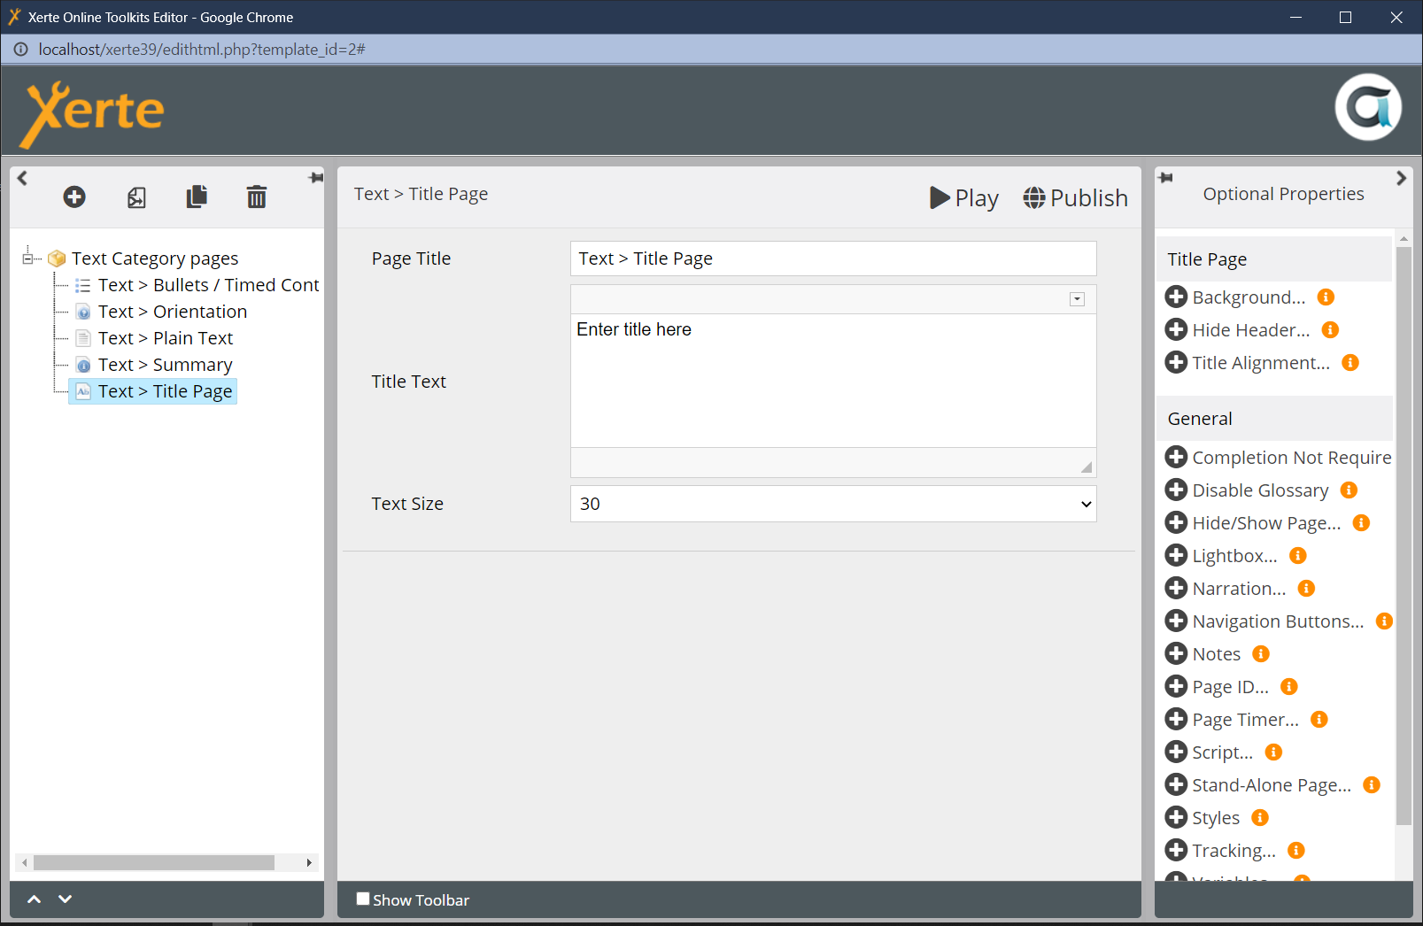Pin the left page tree panel
Viewport: 1423px width, 926px height.
coord(316,178)
